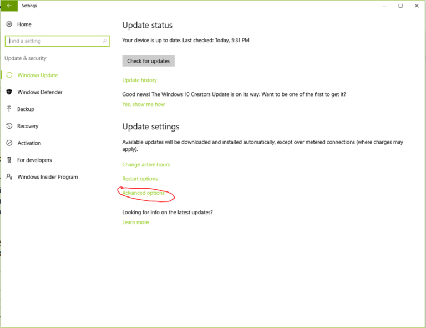
Task: Go to Backup settings
Action: [26, 109]
